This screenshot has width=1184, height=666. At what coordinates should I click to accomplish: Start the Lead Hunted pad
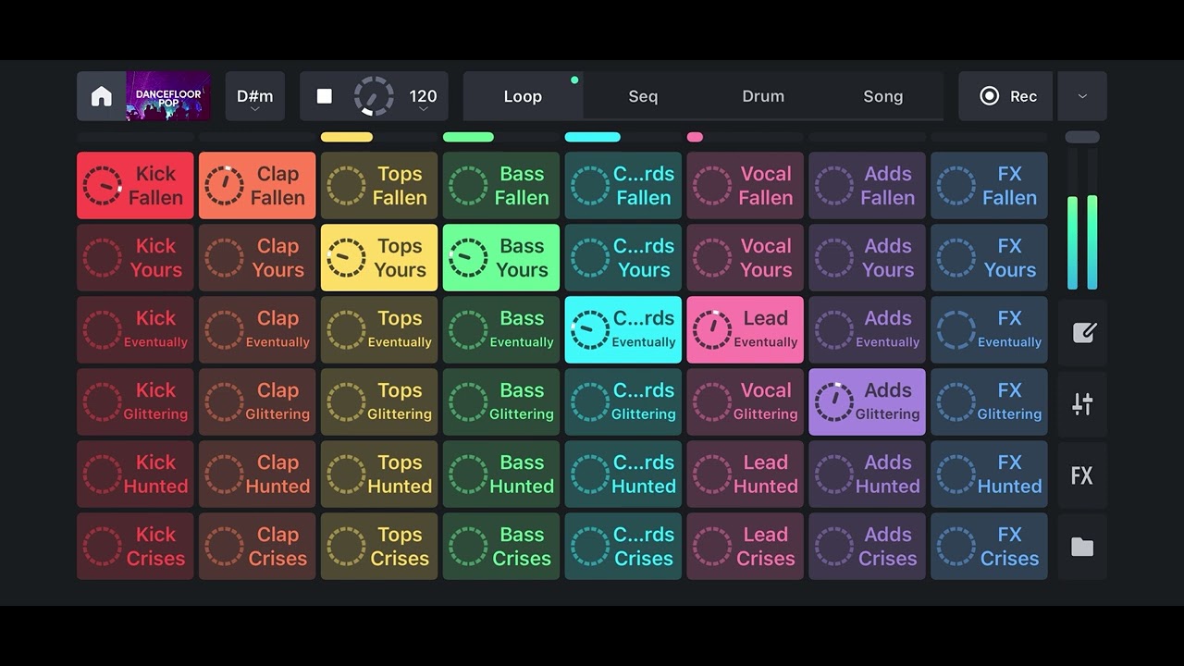(746, 475)
